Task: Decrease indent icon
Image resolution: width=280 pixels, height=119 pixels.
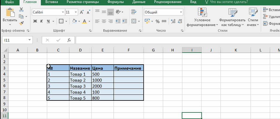Action: coord(118,21)
